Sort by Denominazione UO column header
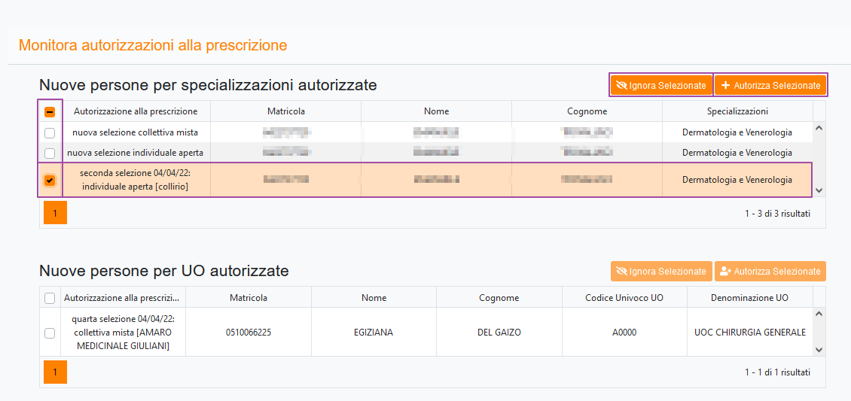 749,298
